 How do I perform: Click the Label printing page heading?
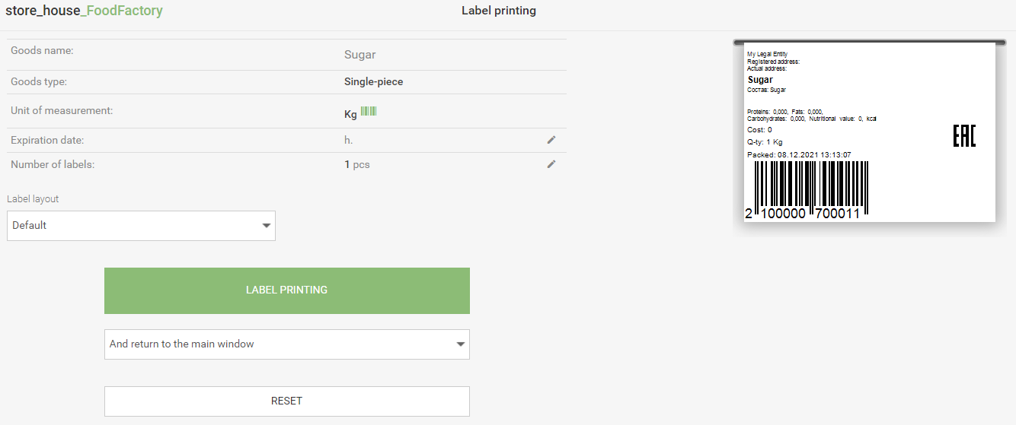(x=498, y=11)
